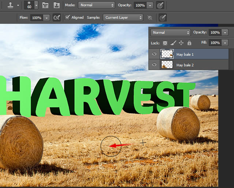Click the tool Opacity 100% field
The image size is (234, 188).
coord(140,5)
